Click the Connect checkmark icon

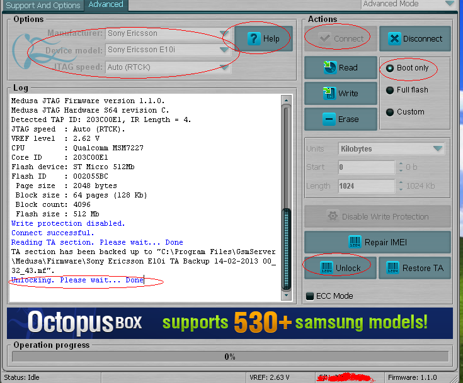pos(325,38)
